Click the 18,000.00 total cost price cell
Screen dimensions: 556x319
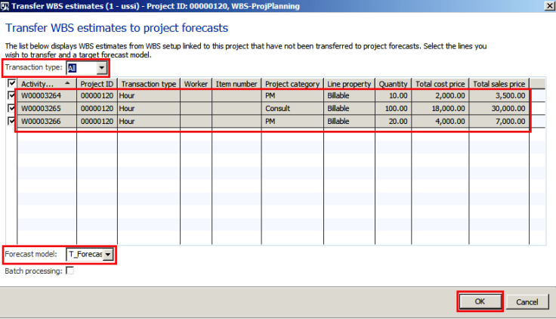(x=440, y=108)
